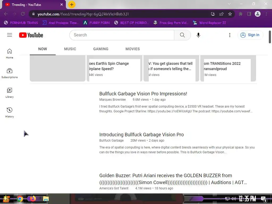
Task: Open the Vision Pro Impressions video title
Action: [x=143, y=94]
